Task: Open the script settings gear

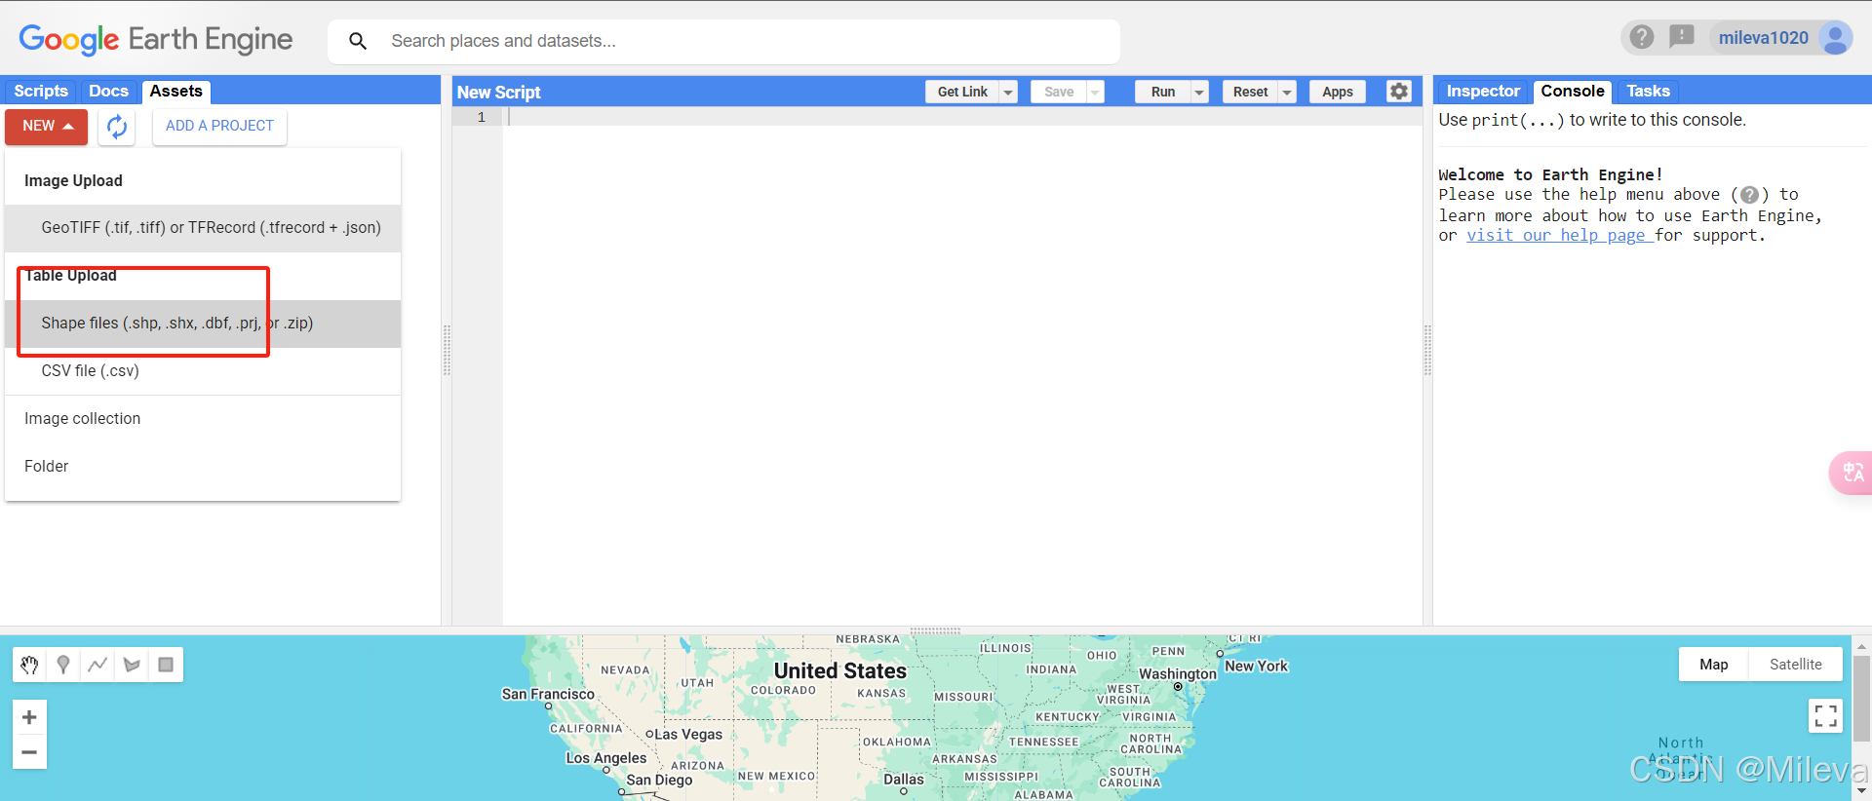Action: 1399,92
